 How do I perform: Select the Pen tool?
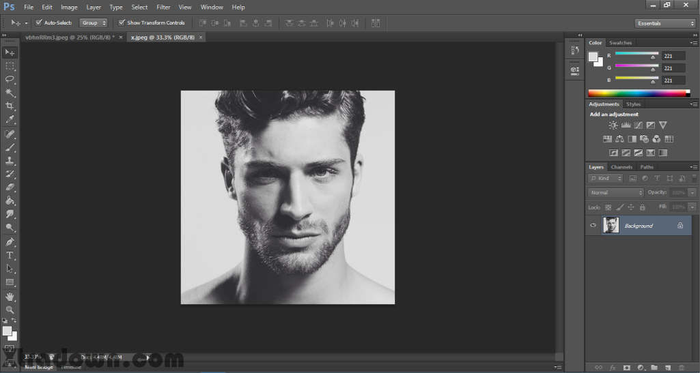(10, 242)
